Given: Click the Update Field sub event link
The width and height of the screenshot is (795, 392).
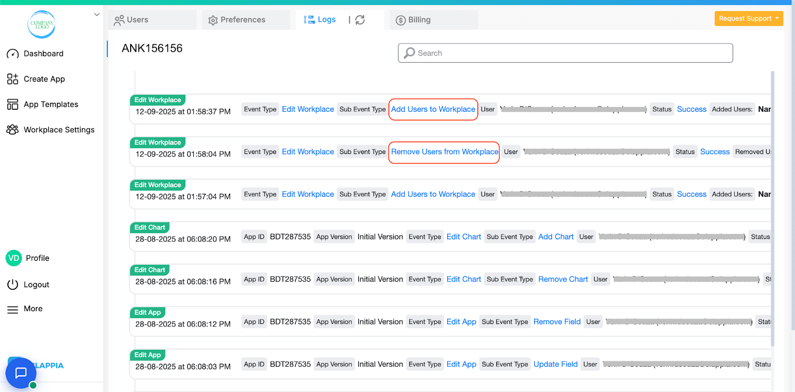Looking at the screenshot, I should (556, 364).
